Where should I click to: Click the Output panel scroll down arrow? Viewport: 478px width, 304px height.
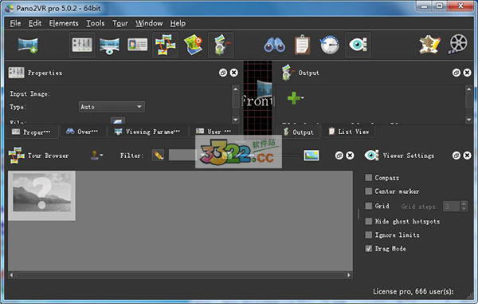[469, 120]
